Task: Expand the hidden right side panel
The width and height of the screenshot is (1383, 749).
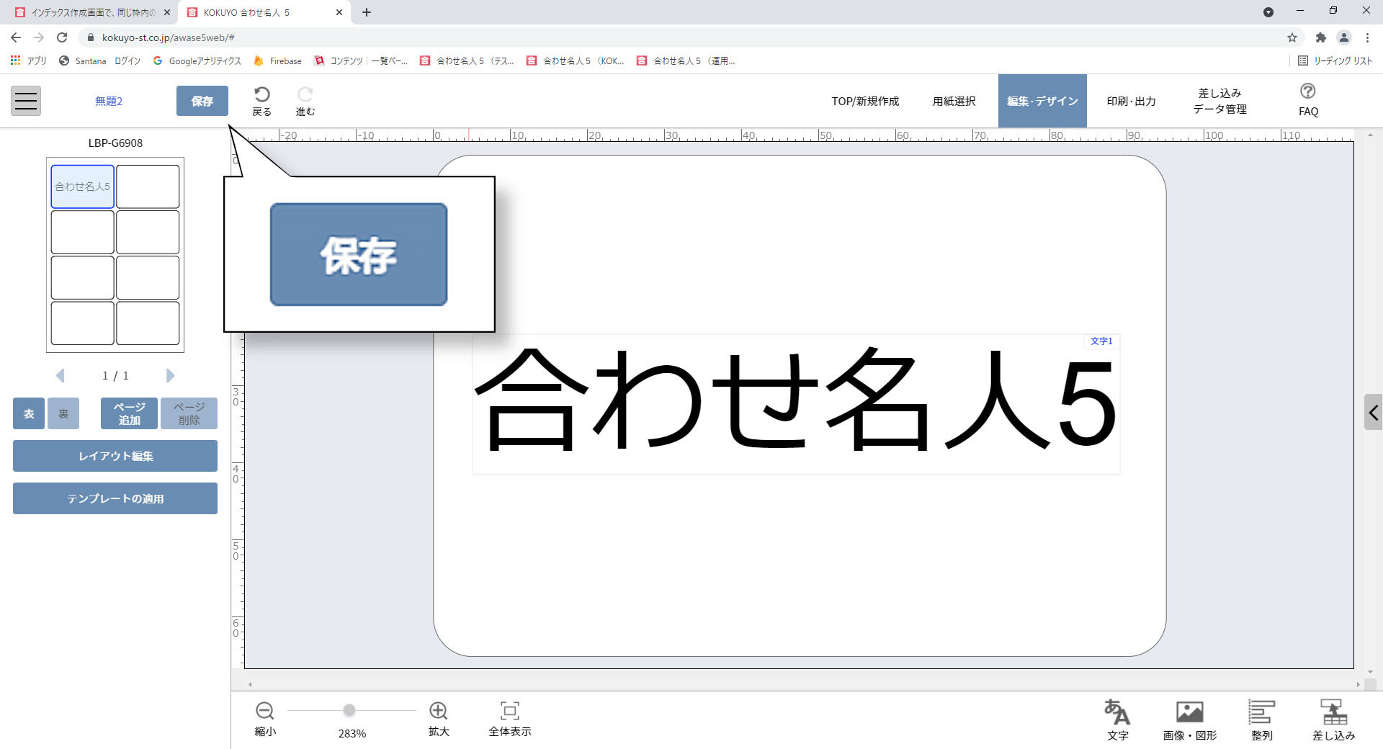Action: pyautogui.click(x=1374, y=413)
